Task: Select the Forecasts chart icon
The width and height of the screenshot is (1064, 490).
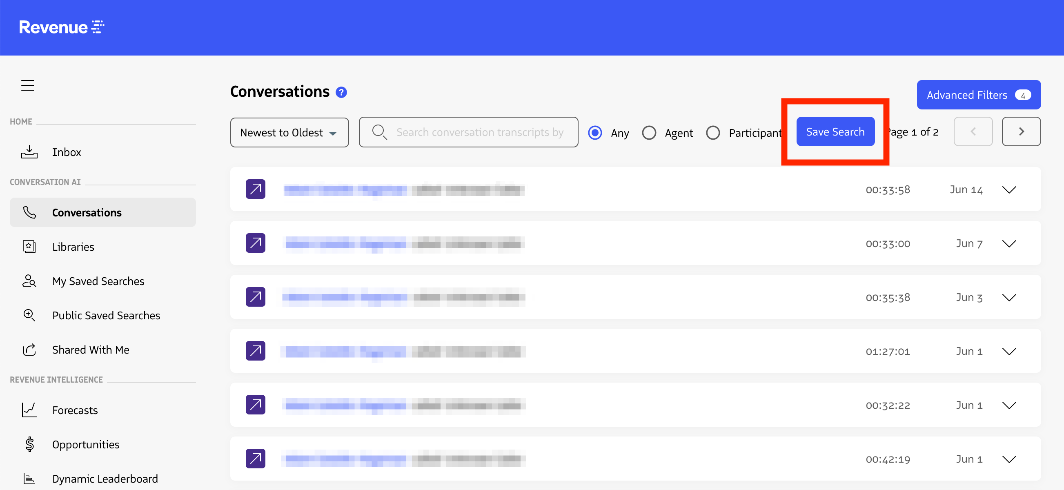Action: (29, 410)
